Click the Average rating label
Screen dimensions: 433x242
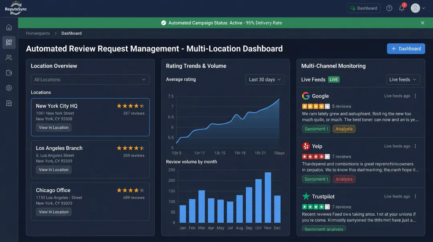(181, 79)
